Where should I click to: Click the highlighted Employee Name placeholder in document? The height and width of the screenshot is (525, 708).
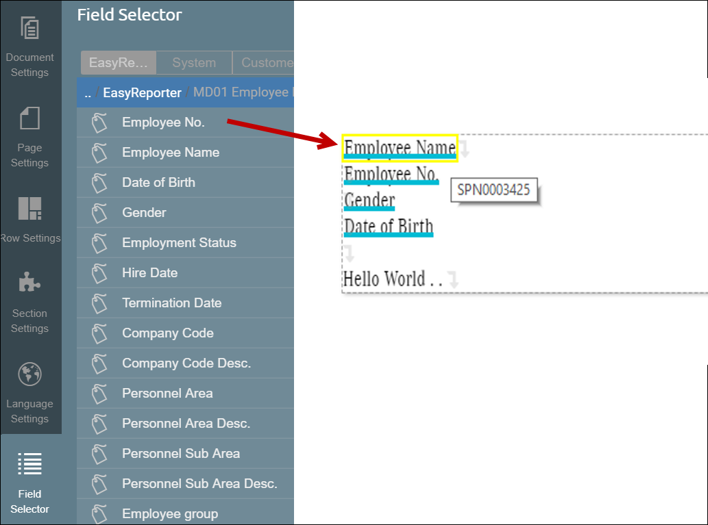pyautogui.click(x=400, y=148)
